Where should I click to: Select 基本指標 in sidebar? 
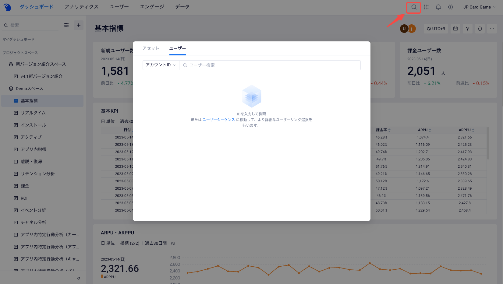[x=42, y=101]
